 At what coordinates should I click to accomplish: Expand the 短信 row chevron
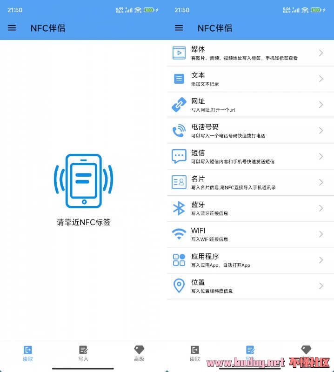click(x=321, y=156)
